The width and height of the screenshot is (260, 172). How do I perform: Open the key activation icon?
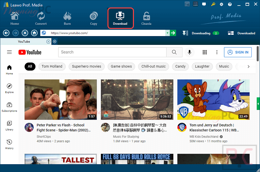click(x=213, y=5)
